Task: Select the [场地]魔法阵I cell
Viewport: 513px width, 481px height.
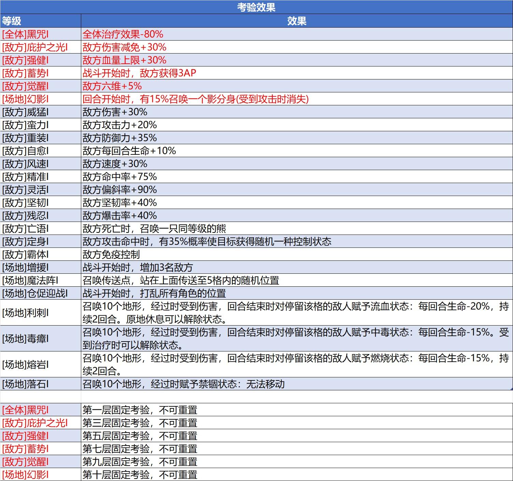Action: click(41, 280)
